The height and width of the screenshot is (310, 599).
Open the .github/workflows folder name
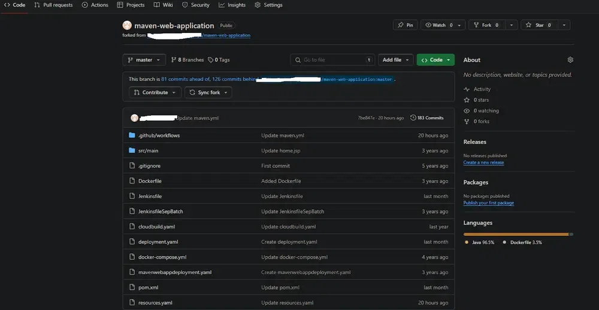159,136
